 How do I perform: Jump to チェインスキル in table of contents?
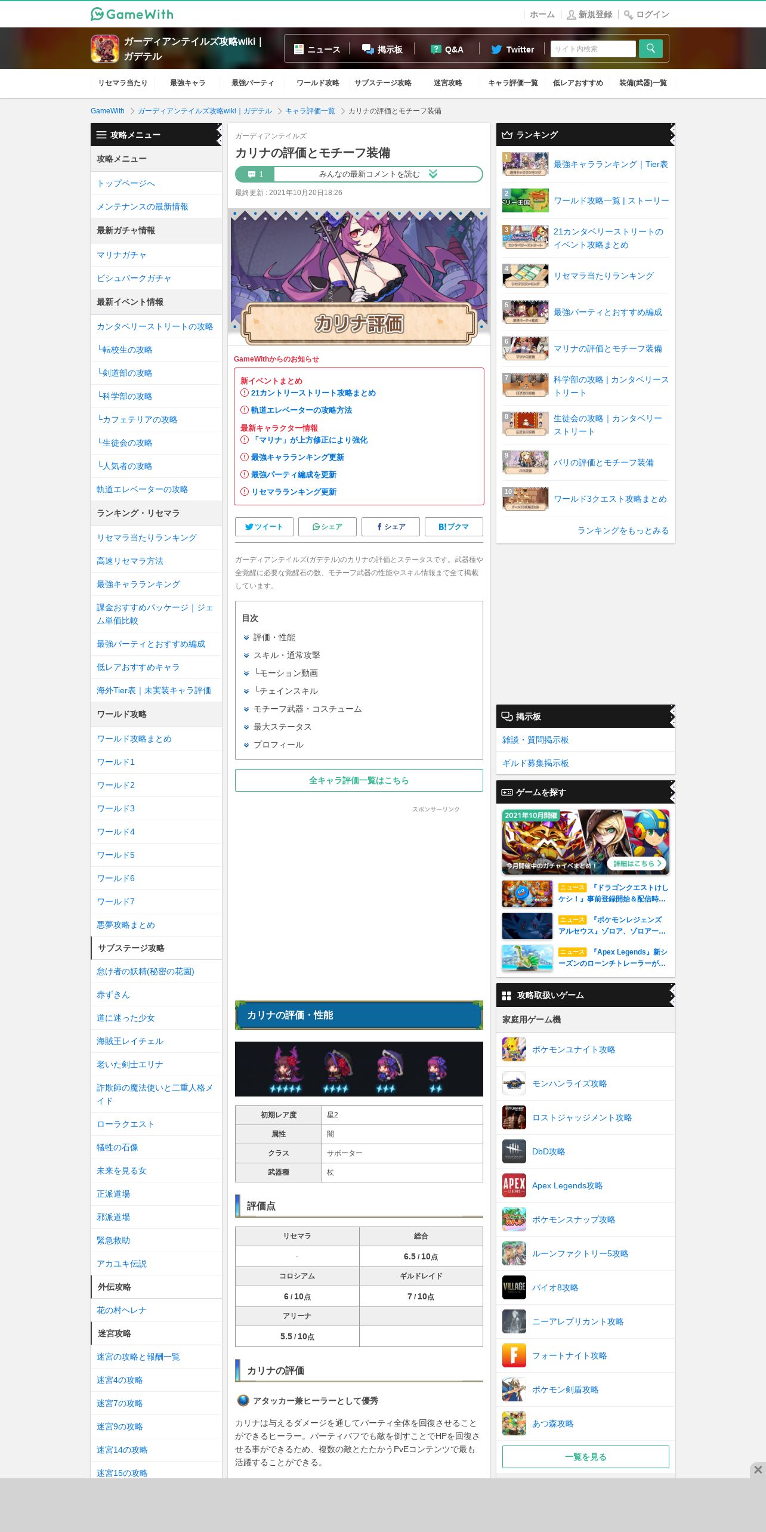286,691
